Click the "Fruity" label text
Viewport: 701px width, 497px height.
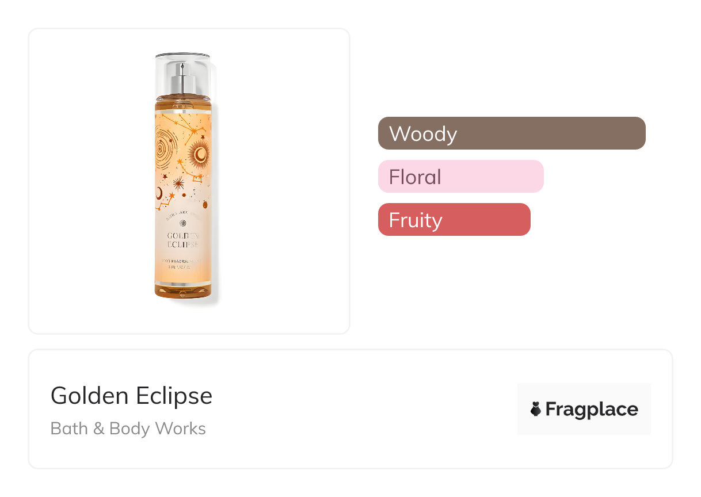415,220
